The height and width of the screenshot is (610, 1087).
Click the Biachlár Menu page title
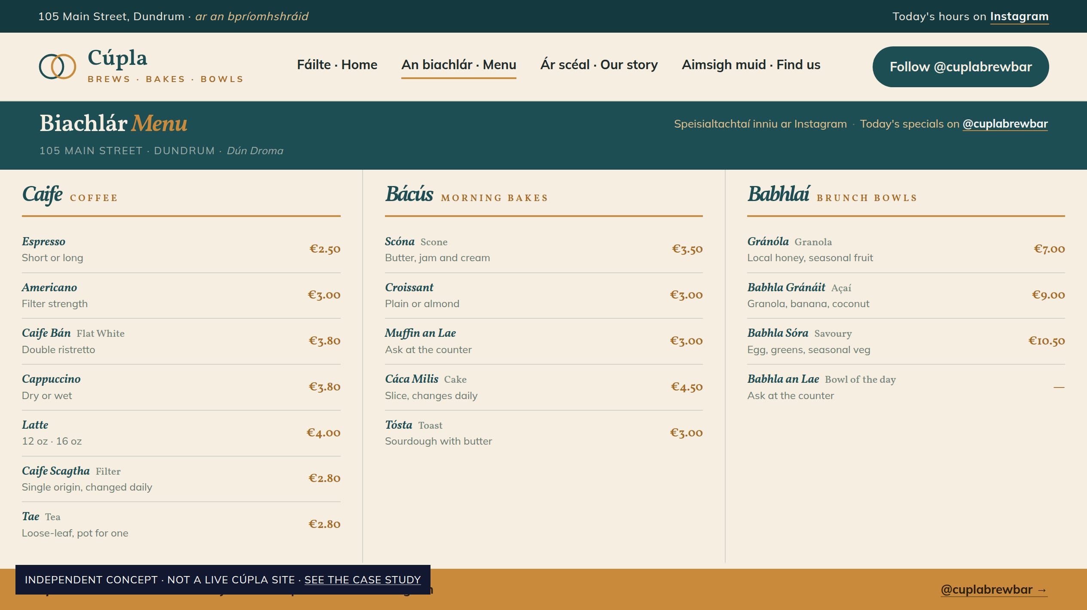coord(113,124)
